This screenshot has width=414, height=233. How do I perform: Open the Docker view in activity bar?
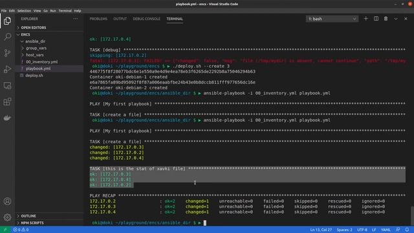coord(7,118)
